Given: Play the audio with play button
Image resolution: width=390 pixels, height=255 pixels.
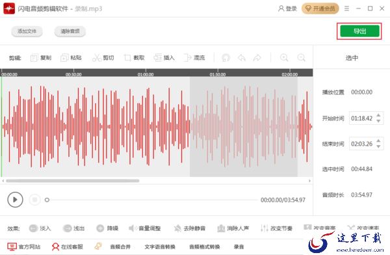Looking at the screenshot, I should 15,200.
